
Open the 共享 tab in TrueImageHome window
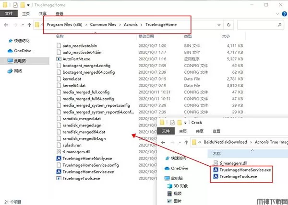(x=43, y=14)
